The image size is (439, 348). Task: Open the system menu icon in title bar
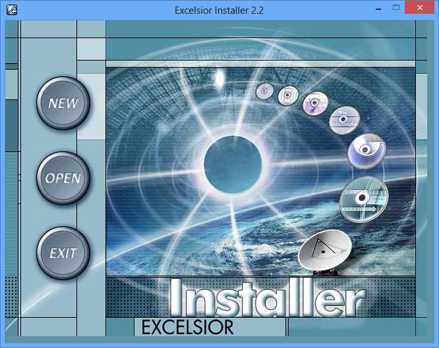point(12,10)
